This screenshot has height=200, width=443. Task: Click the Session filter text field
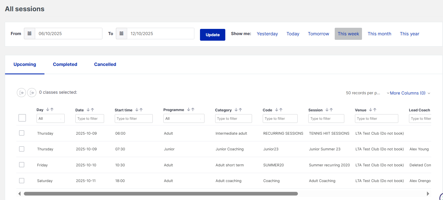coord(326,119)
